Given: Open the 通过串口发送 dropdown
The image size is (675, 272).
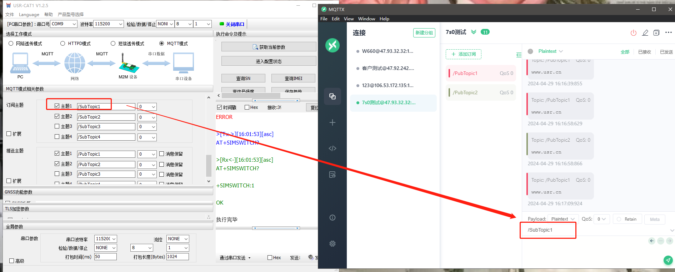Looking at the screenshot, I should coord(235,258).
